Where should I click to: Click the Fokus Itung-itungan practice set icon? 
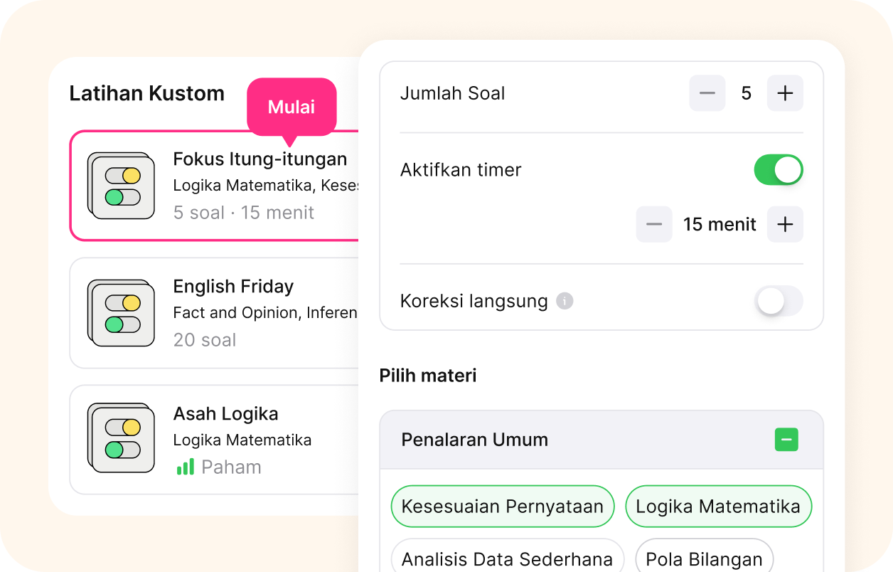(121, 186)
